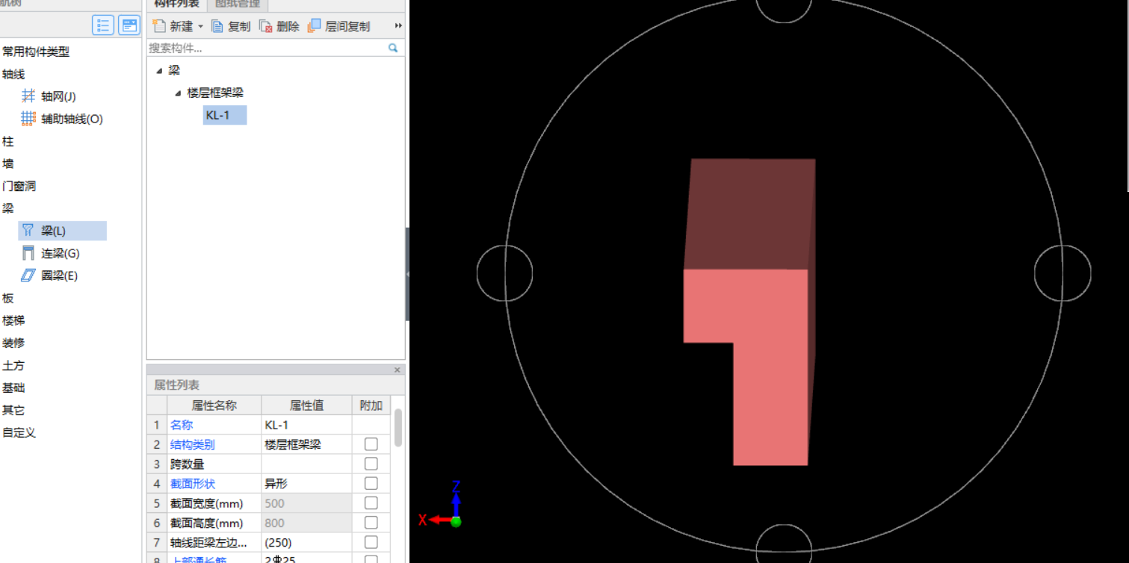The width and height of the screenshot is (1129, 563).
Task: Click 复制 copy component button
Action: point(231,26)
